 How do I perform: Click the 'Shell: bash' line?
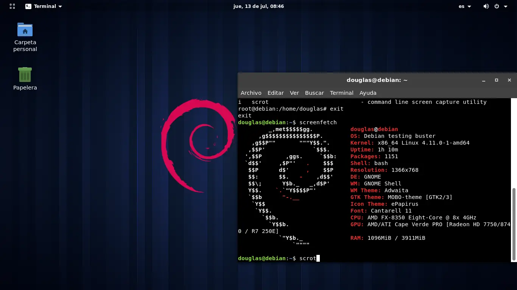click(x=369, y=163)
